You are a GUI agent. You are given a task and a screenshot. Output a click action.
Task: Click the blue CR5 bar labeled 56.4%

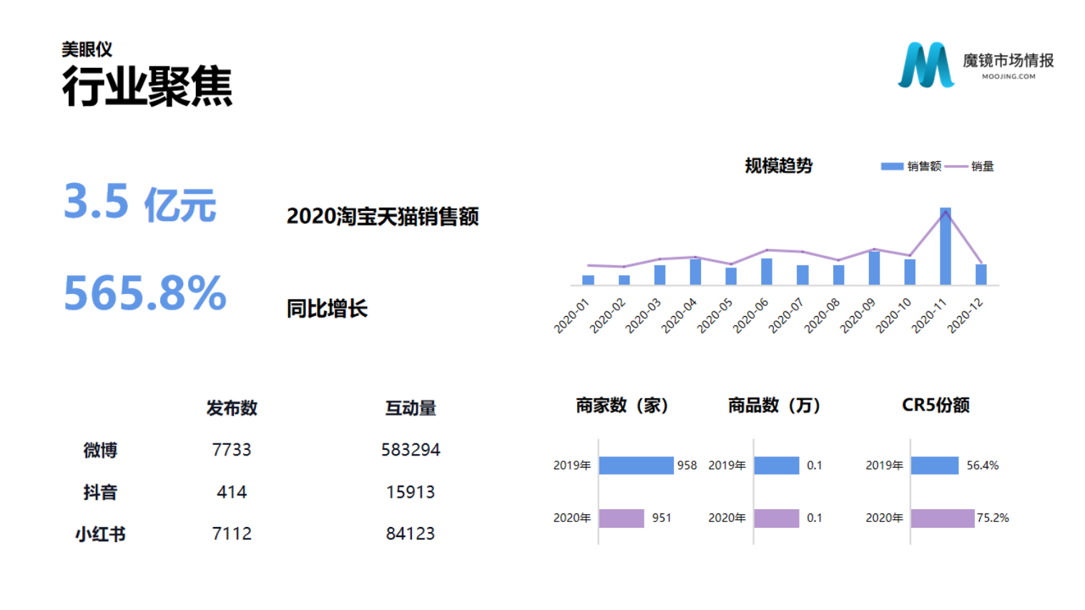(935, 466)
